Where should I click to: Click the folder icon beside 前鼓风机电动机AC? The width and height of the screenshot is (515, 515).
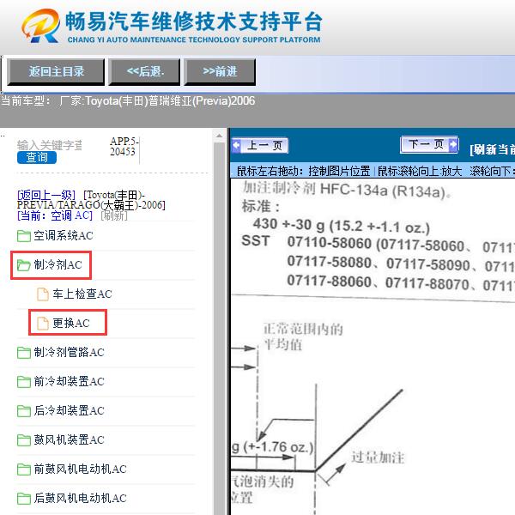point(24,470)
